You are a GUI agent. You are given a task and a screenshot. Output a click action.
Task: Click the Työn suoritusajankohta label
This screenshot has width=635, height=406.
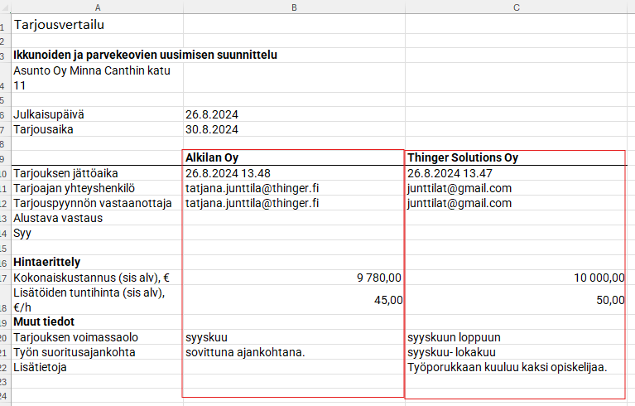coord(75,352)
